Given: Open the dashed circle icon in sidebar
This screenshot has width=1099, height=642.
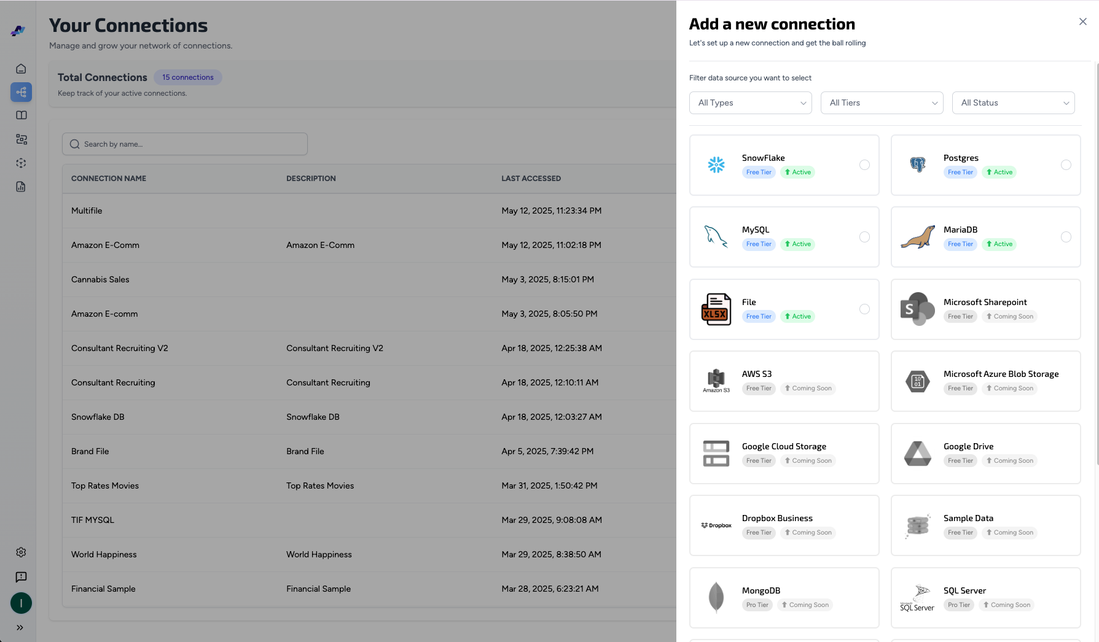Looking at the screenshot, I should pos(21,163).
